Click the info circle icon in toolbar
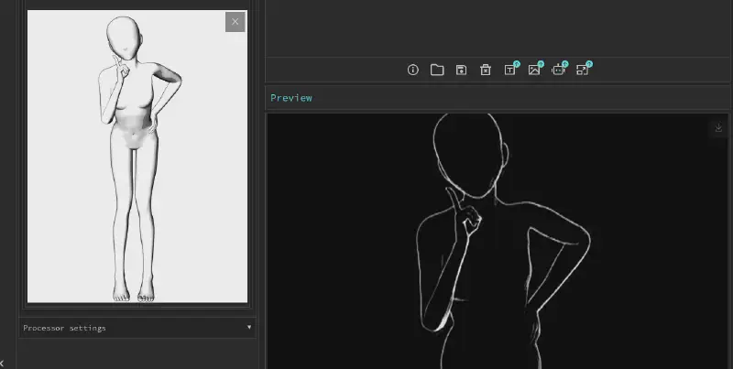The width and height of the screenshot is (733, 369). (412, 70)
